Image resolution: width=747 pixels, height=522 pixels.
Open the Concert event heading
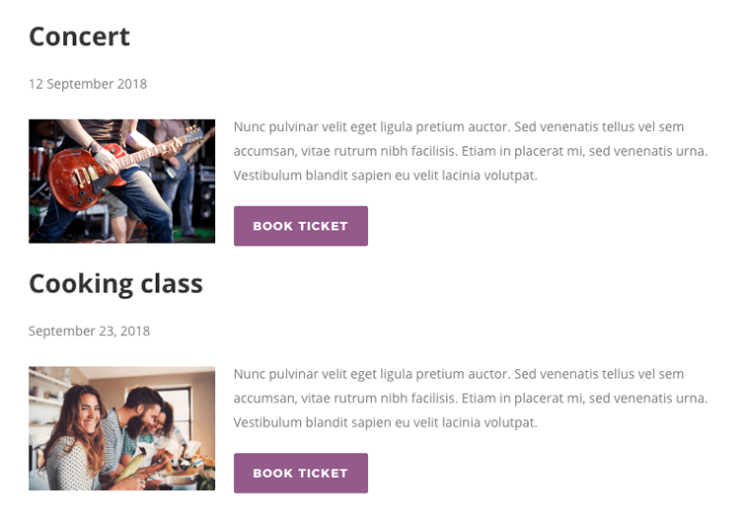click(x=79, y=37)
